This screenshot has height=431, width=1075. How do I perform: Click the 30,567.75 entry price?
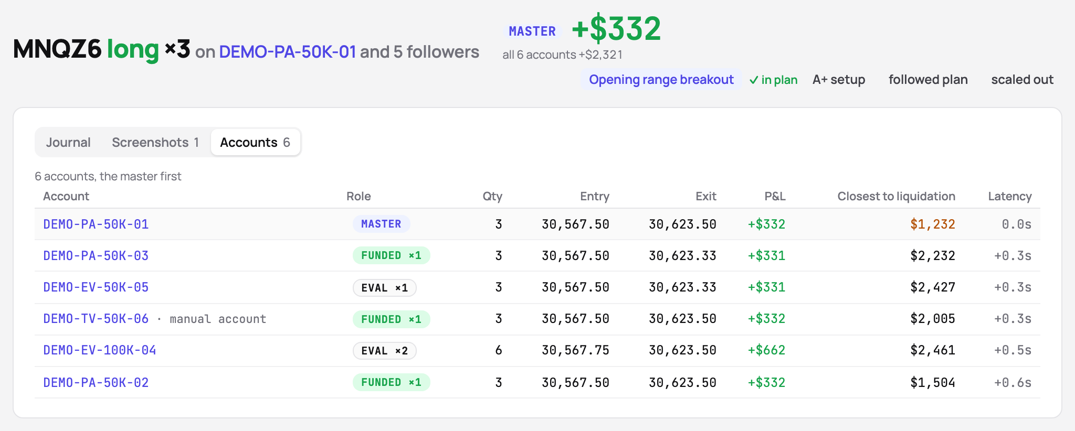tap(575, 350)
